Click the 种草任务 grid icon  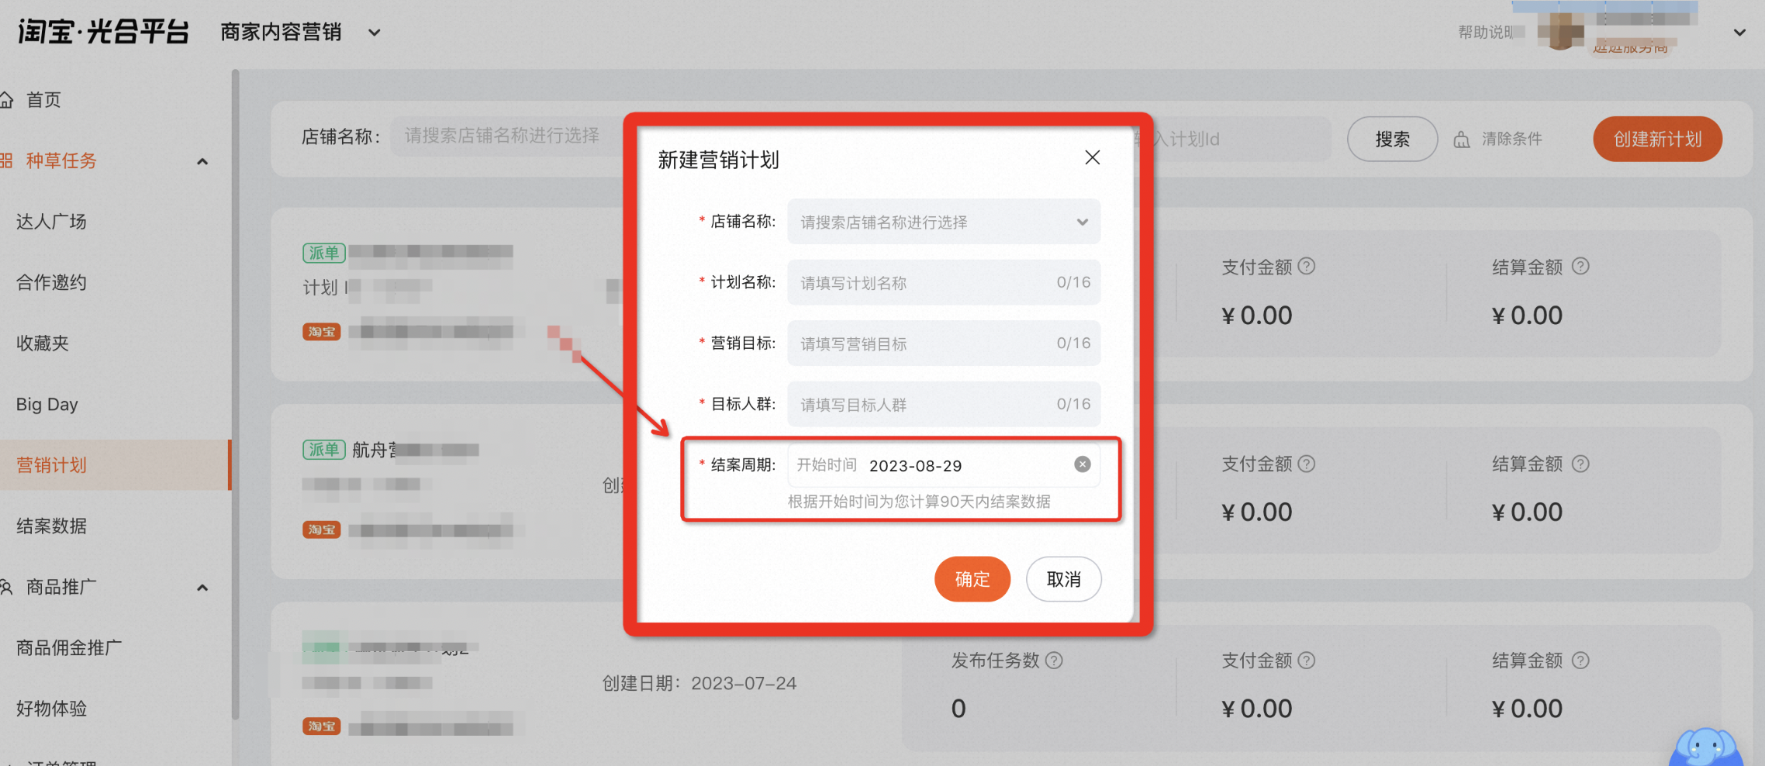pyautogui.click(x=6, y=160)
